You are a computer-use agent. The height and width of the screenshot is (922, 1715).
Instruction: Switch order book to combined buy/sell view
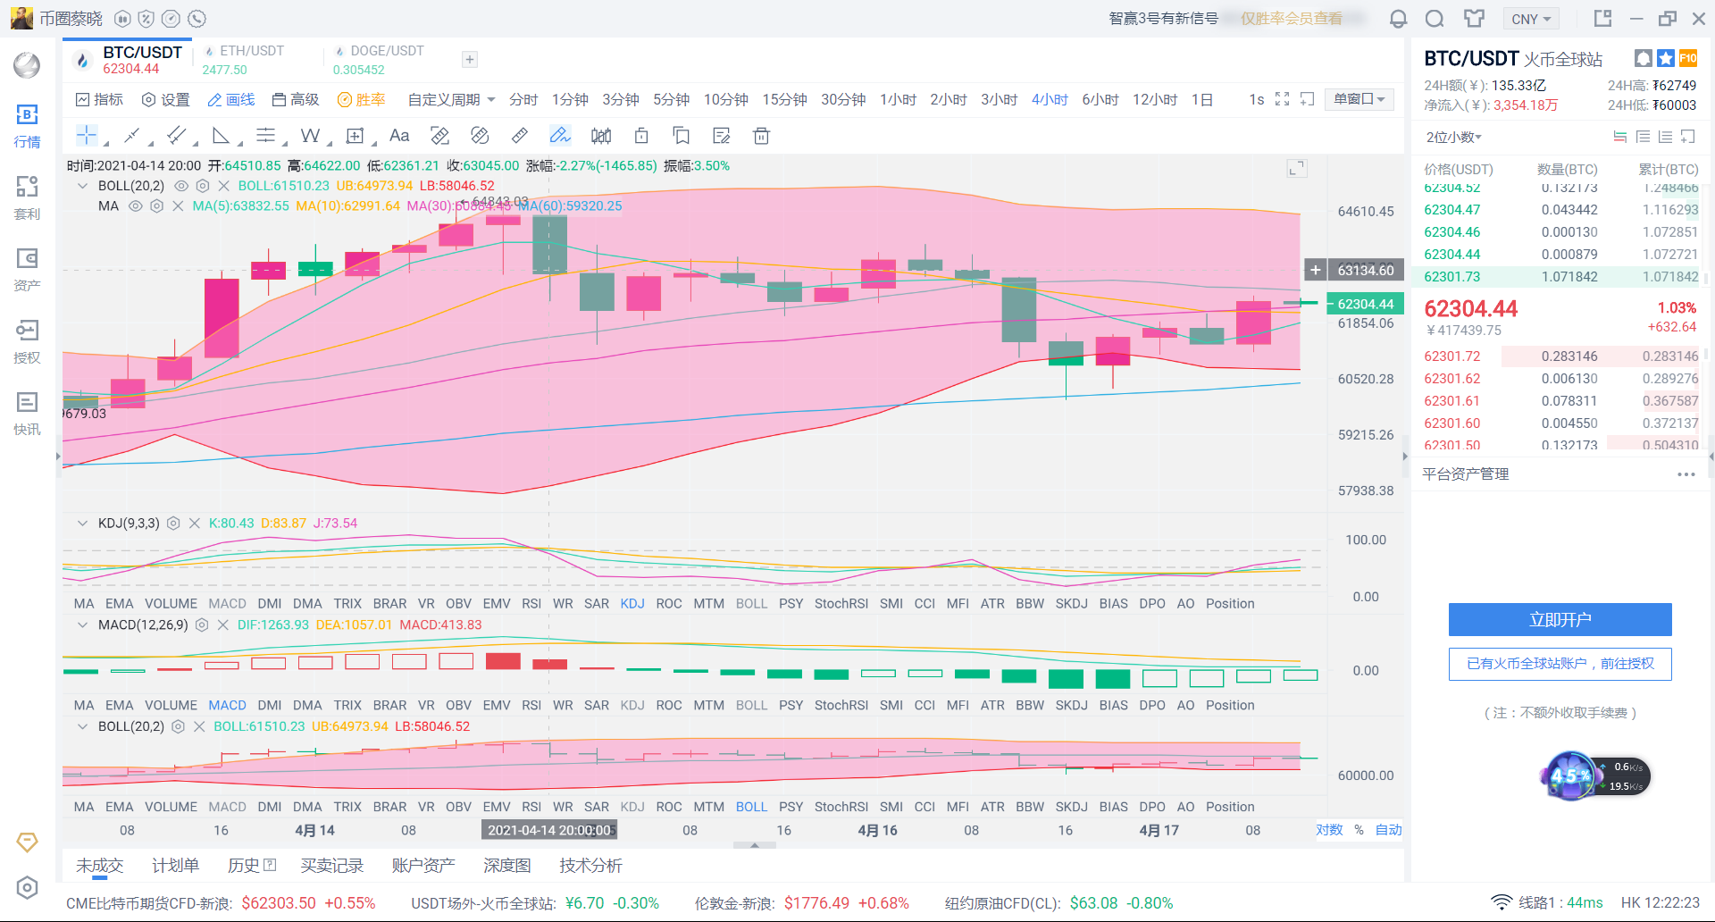1619,137
